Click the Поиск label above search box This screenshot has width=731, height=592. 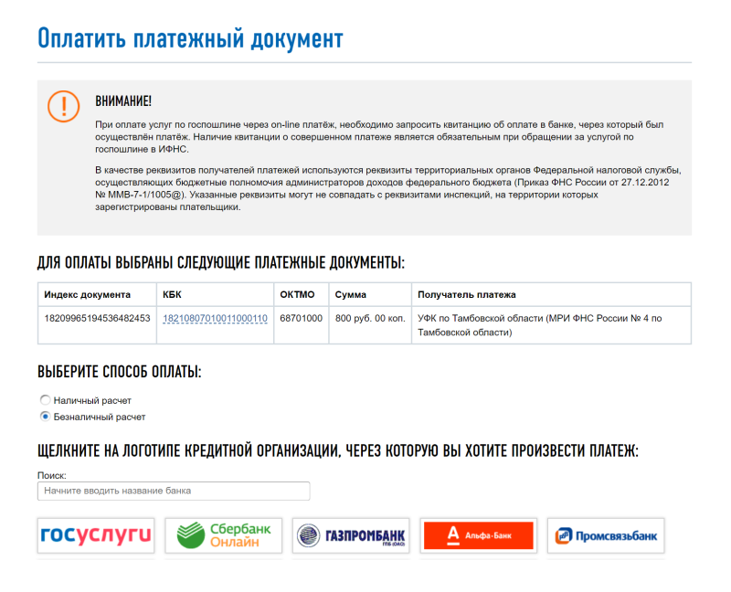(52, 475)
